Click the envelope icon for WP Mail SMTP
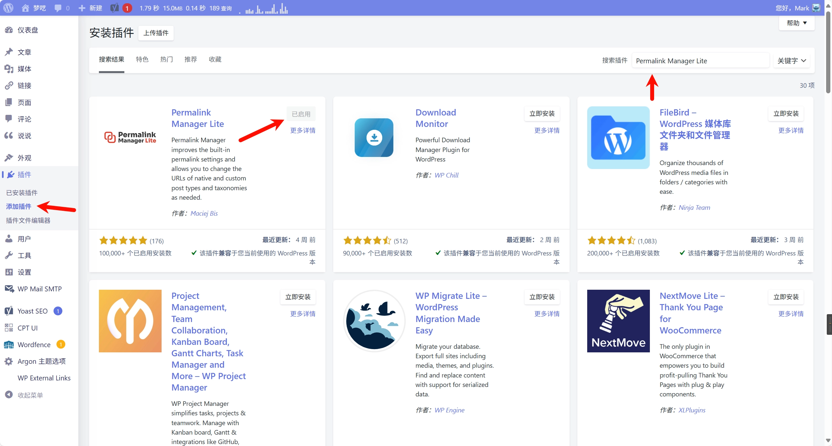This screenshot has width=832, height=446. (x=9, y=289)
